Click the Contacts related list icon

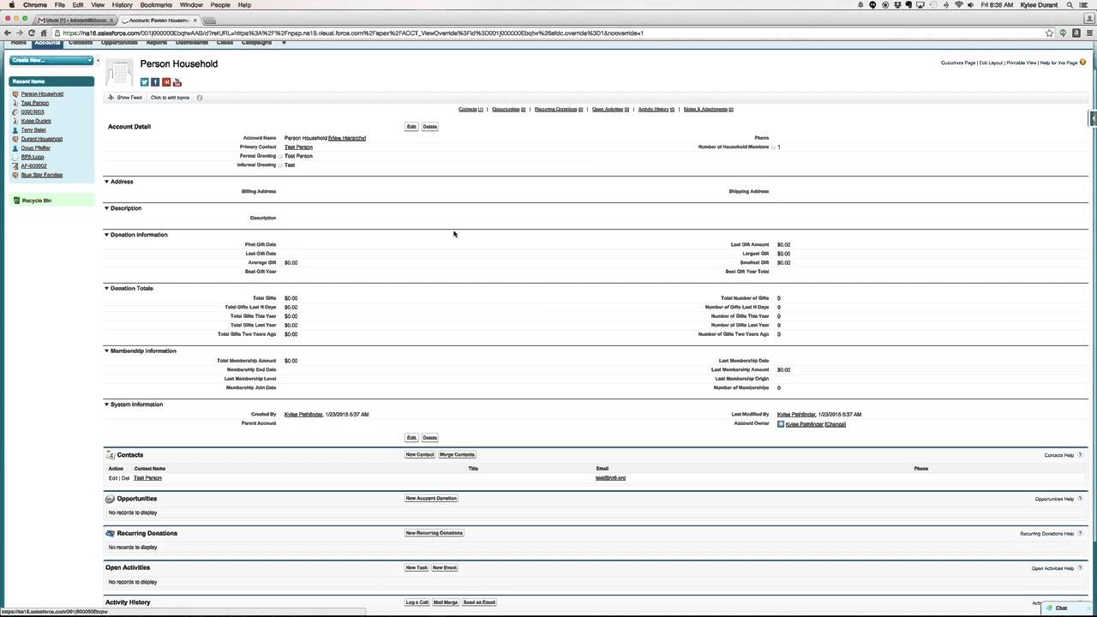point(111,455)
